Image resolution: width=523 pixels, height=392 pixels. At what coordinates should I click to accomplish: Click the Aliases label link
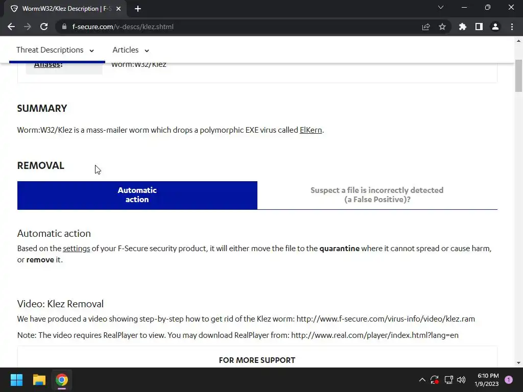pos(48,65)
